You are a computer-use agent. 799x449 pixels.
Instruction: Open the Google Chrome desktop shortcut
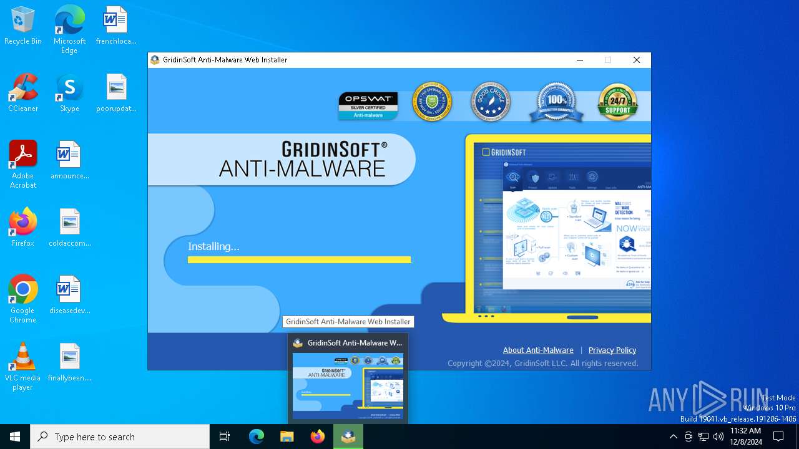[x=23, y=299]
